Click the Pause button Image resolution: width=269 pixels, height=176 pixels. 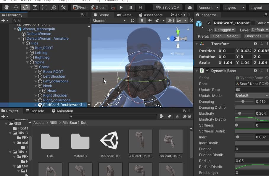tap(131, 7)
